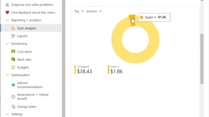The height and width of the screenshot is (117, 209).
Task: Open Cost alerts page
Action: pos(24,52)
